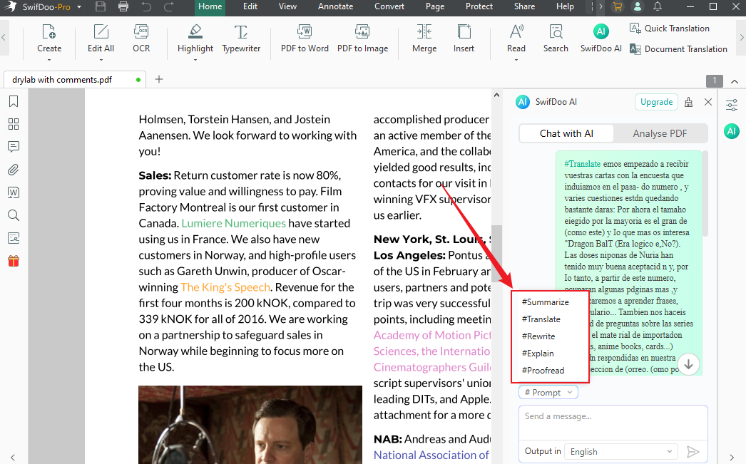Click the Upgrade button in SwifDoo AI
The width and height of the screenshot is (746, 464).
pos(655,102)
